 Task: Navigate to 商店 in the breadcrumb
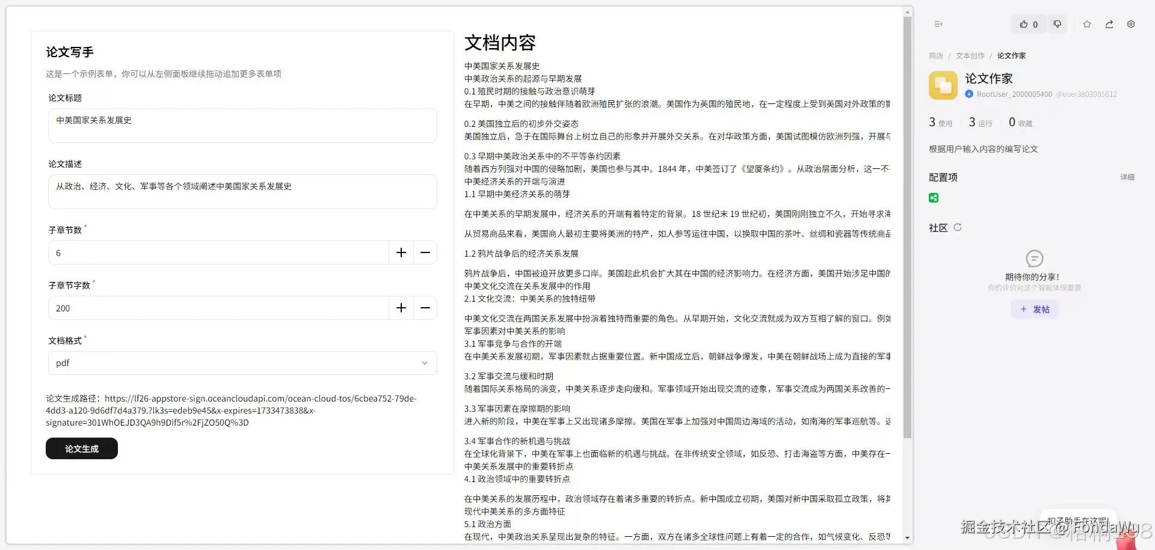(x=935, y=55)
